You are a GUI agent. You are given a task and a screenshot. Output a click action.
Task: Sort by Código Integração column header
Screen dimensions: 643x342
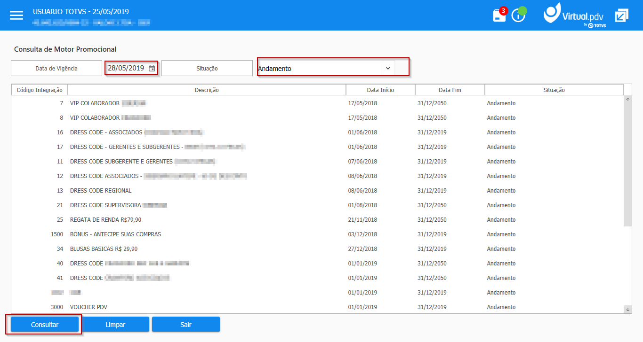tap(40, 90)
